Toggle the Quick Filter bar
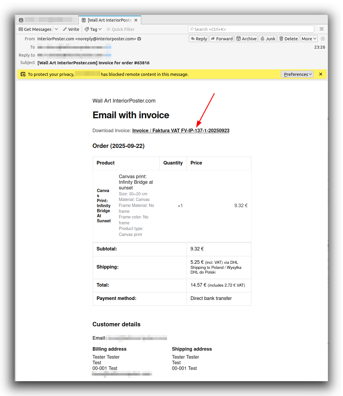This screenshot has width=343, height=396. pos(120,29)
